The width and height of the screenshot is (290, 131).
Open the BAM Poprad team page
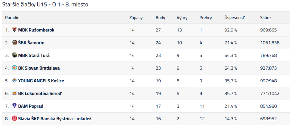pyautogui.click(x=31, y=106)
